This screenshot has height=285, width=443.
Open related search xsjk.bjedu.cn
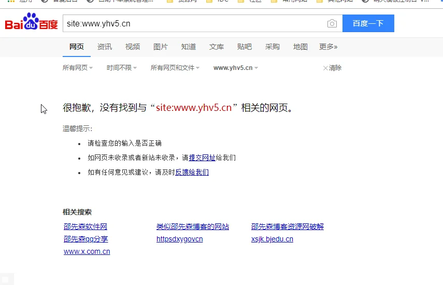click(272, 239)
